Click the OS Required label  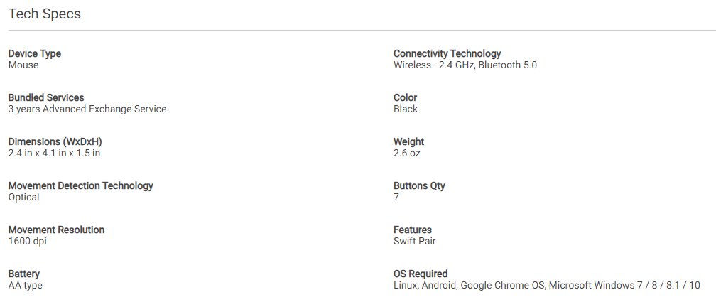[x=421, y=274]
